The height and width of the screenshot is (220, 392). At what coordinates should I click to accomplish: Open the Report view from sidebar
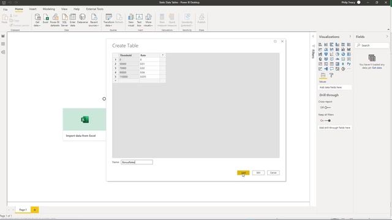click(3, 36)
